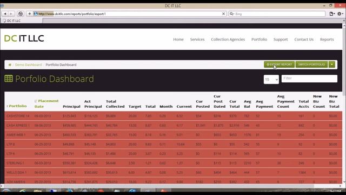Click the checkmark reload icon in toolbar
346x195 pixels.
pyautogui.click(x=21, y=14)
